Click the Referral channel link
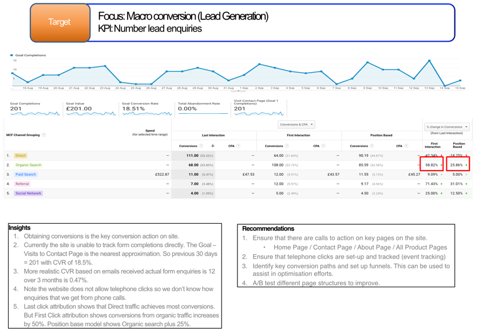Image resolution: width=479 pixels, height=329 pixels. pos(22,184)
